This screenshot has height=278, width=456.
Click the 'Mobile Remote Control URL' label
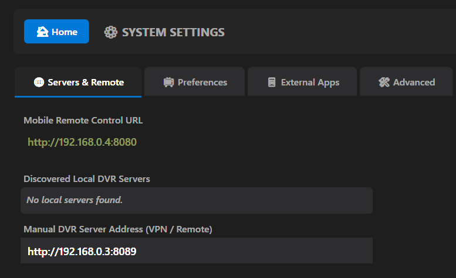point(83,121)
